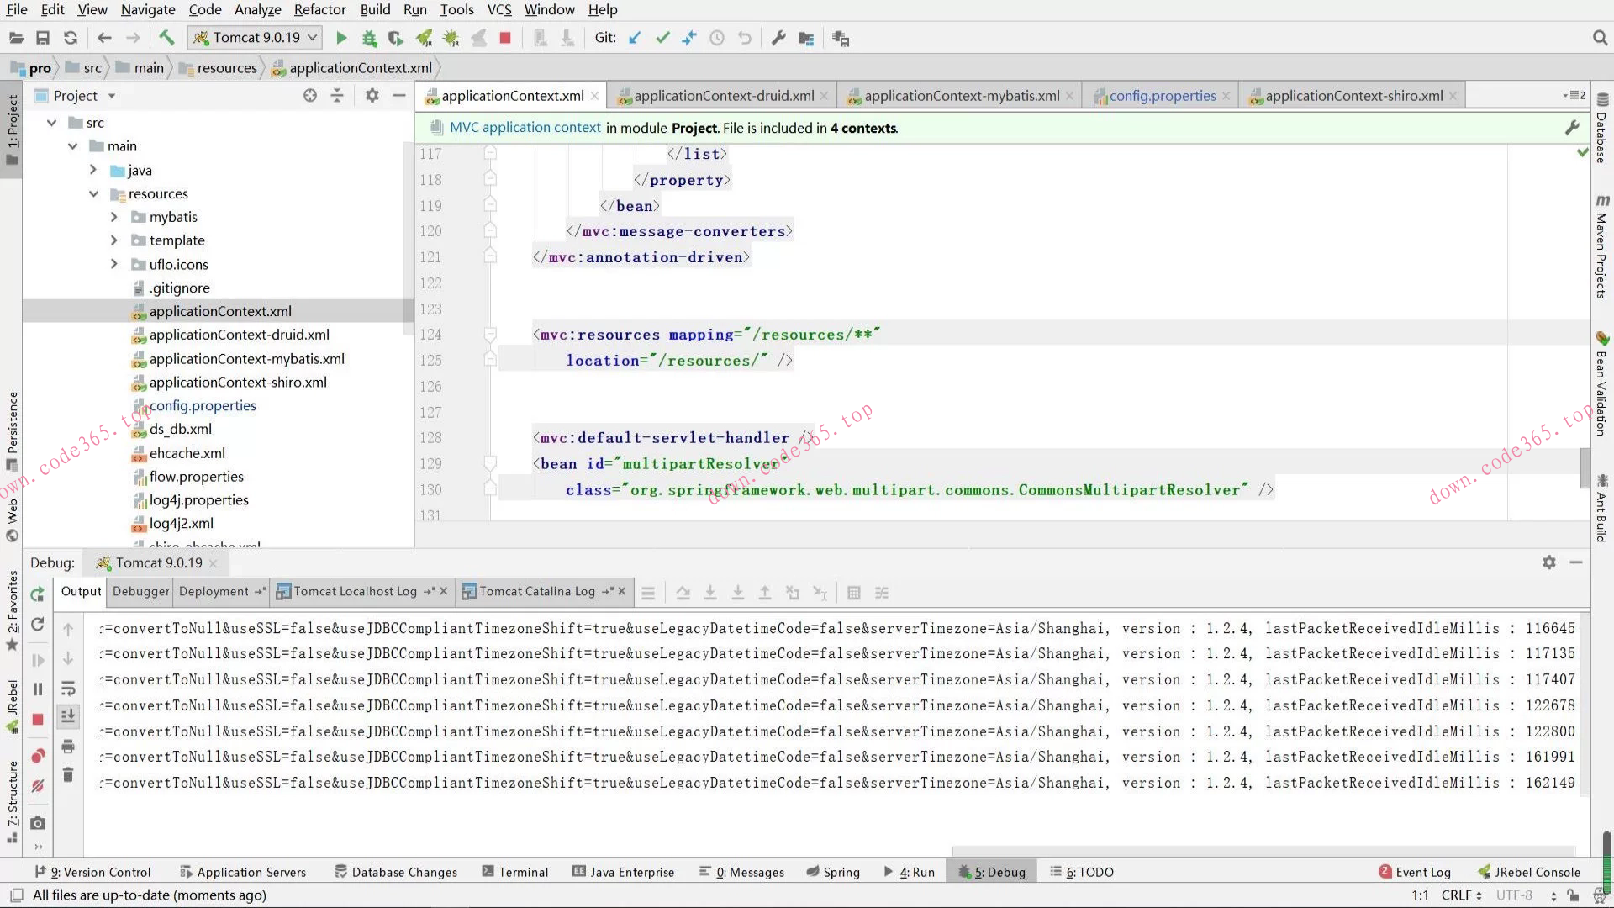Toggle scroll to end of console
Viewport: 1614px width, 908px height.
68,715
